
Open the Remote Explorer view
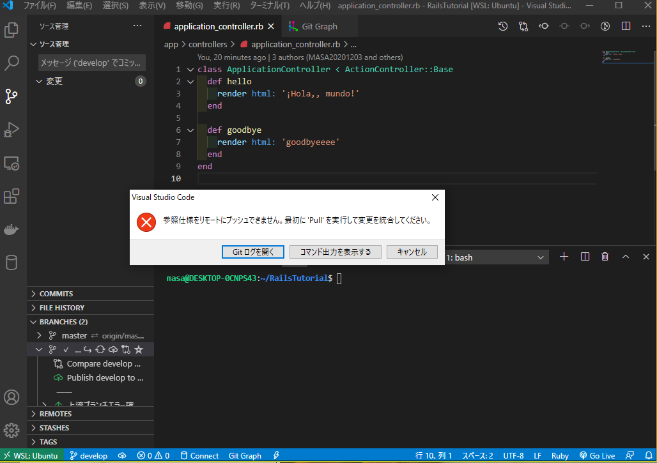coord(12,163)
